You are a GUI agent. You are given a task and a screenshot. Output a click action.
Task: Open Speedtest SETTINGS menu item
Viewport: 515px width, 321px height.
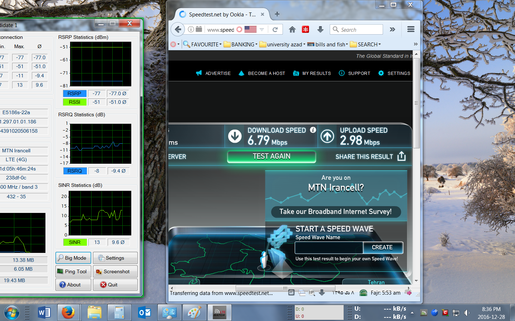click(394, 73)
